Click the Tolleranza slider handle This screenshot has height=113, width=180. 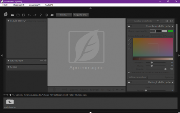tap(152, 62)
